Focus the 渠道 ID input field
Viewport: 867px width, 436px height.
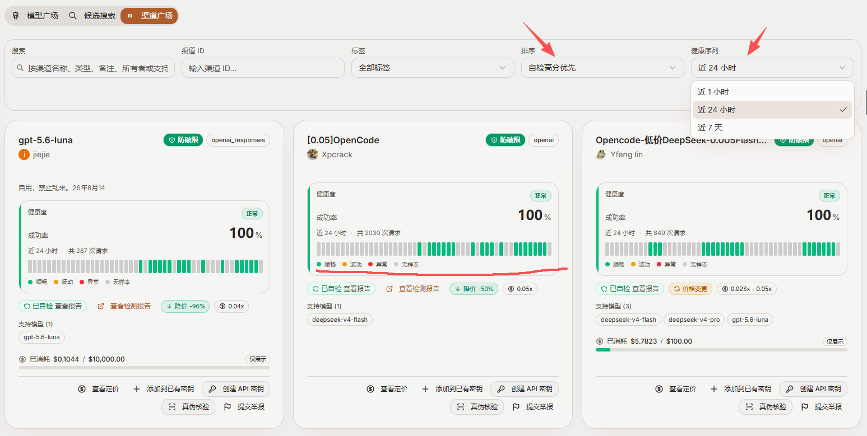pos(263,68)
